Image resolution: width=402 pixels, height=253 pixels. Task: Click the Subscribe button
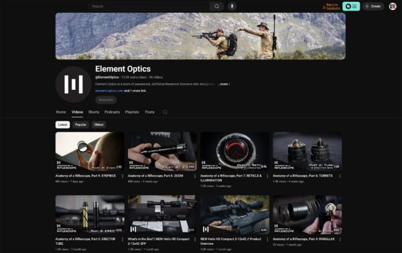click(x=106, y=100)
